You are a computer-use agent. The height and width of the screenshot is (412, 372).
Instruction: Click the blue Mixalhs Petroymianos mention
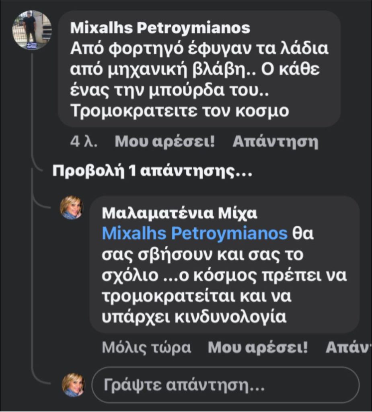pos(195,233)
